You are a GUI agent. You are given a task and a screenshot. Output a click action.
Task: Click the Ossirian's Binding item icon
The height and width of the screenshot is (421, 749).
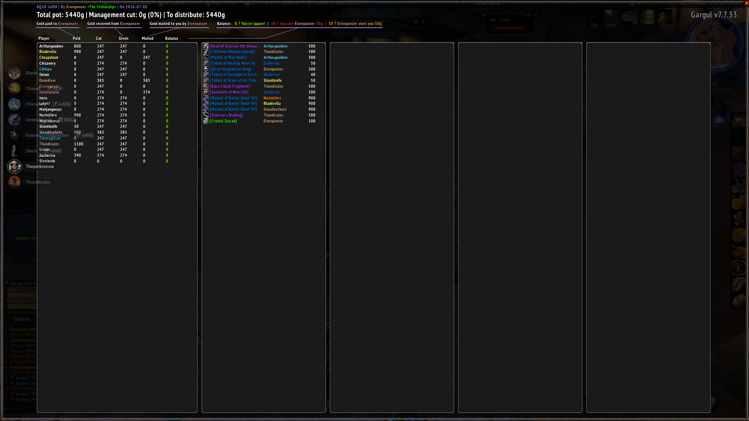[206, 115]
